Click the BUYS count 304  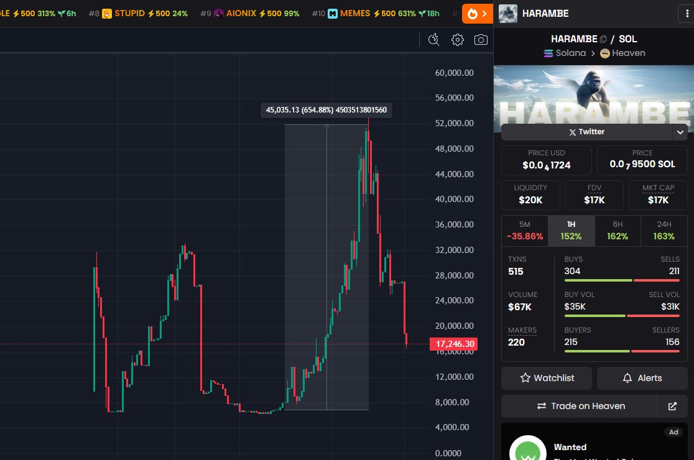[572, 271]
